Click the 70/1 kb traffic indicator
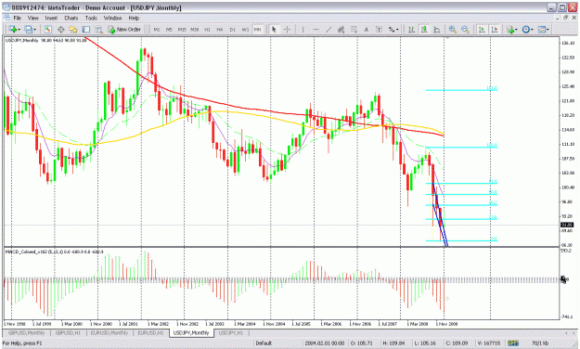This screenshot has height=349, width=580. point(540,343)
